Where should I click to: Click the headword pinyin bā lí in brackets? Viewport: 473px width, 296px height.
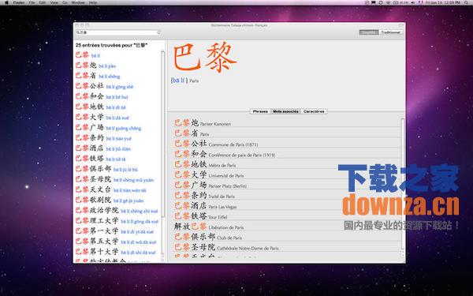[179, 81]
